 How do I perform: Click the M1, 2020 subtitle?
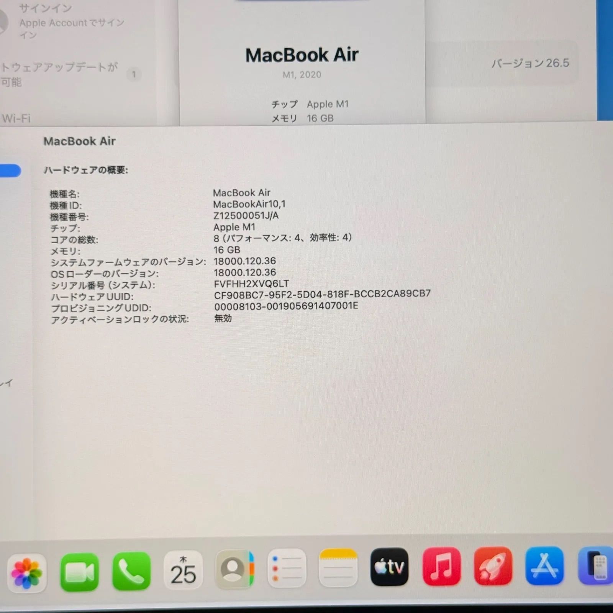click(302, 75)
